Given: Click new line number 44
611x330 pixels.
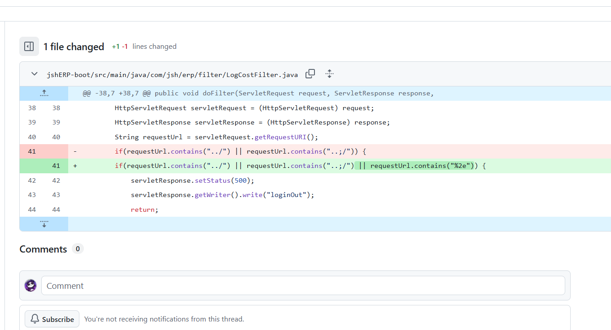Looking at the screenshot, I should coord(56,209).
